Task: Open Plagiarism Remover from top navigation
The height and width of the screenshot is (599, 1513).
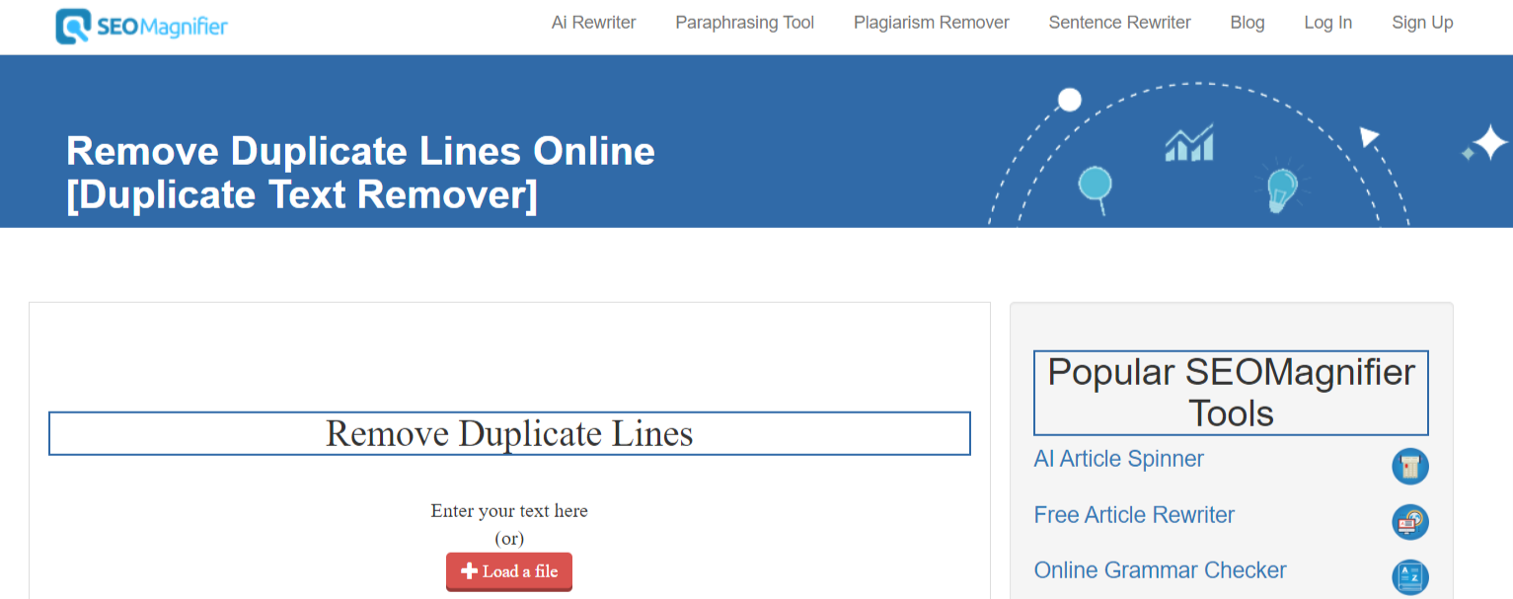Action: click(x=931, y=23)
